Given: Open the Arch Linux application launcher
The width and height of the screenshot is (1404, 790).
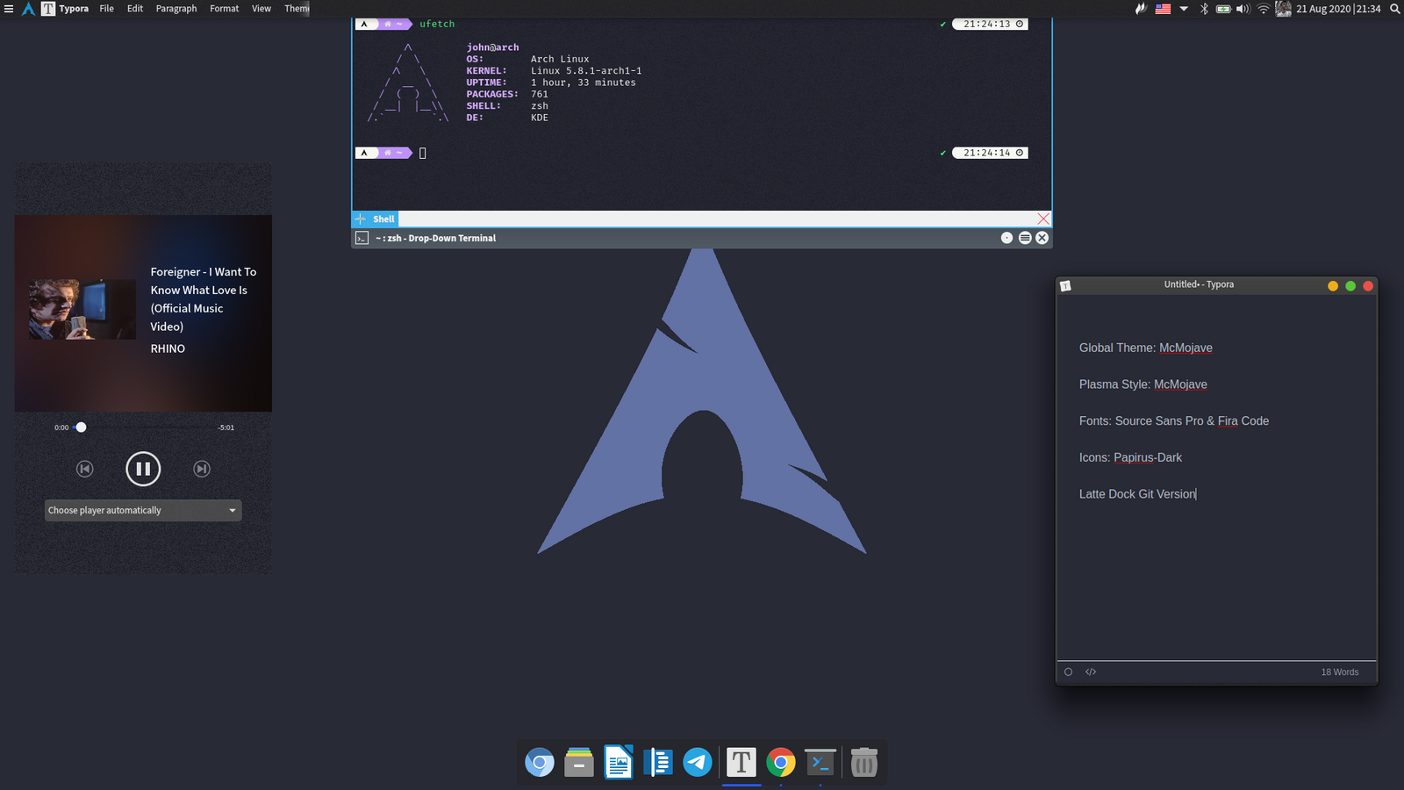Looking at the screenshot, I should coord(28,9).
